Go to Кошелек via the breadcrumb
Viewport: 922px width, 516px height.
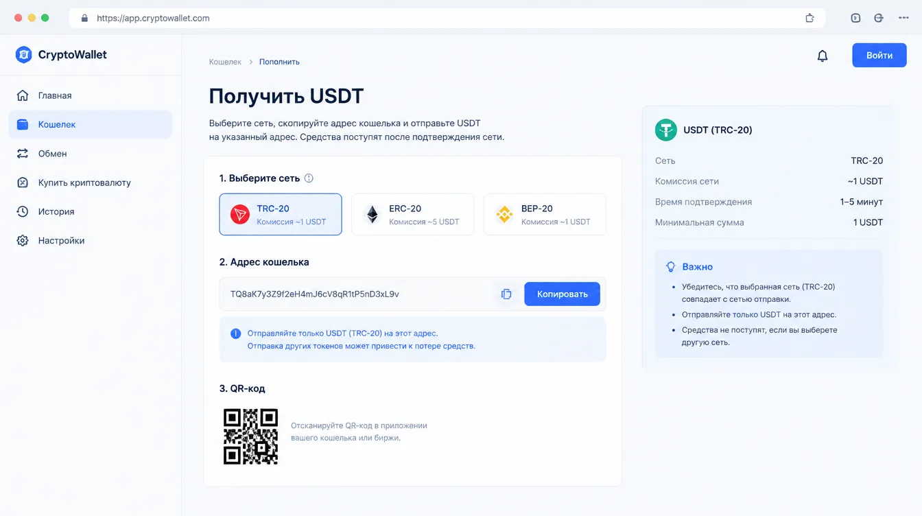coord(225,62)
